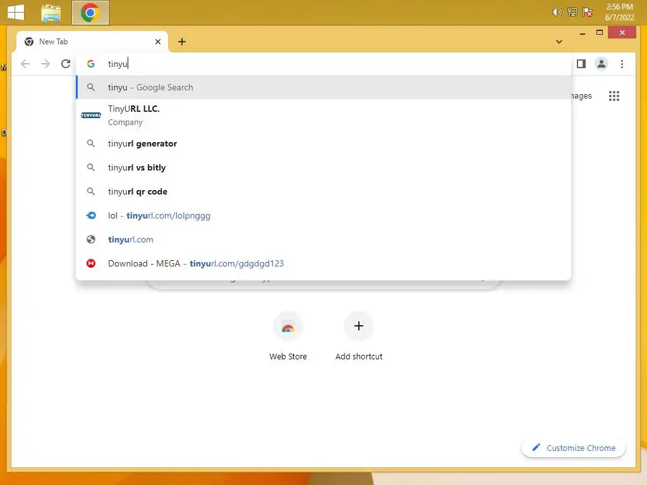
Task: Expand the tab search chevron
Action: [559, 42]
